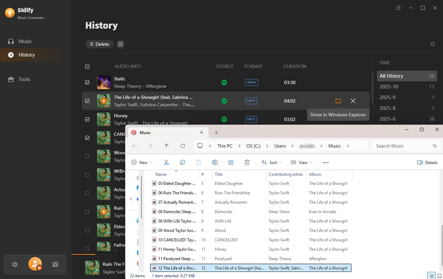443x279 pixels.
Task: Click the WAV format badge
Action: coord(251,82)
